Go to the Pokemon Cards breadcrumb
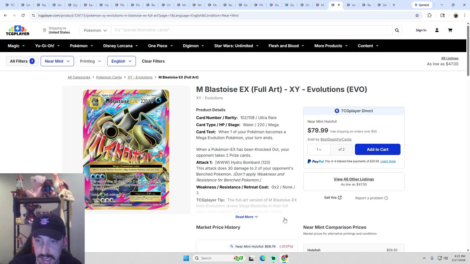Screen dimensions: 470x264 click(109, 77)
